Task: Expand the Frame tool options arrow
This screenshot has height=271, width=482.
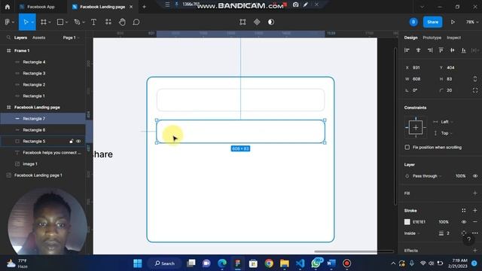Action: tap(50, 23)
